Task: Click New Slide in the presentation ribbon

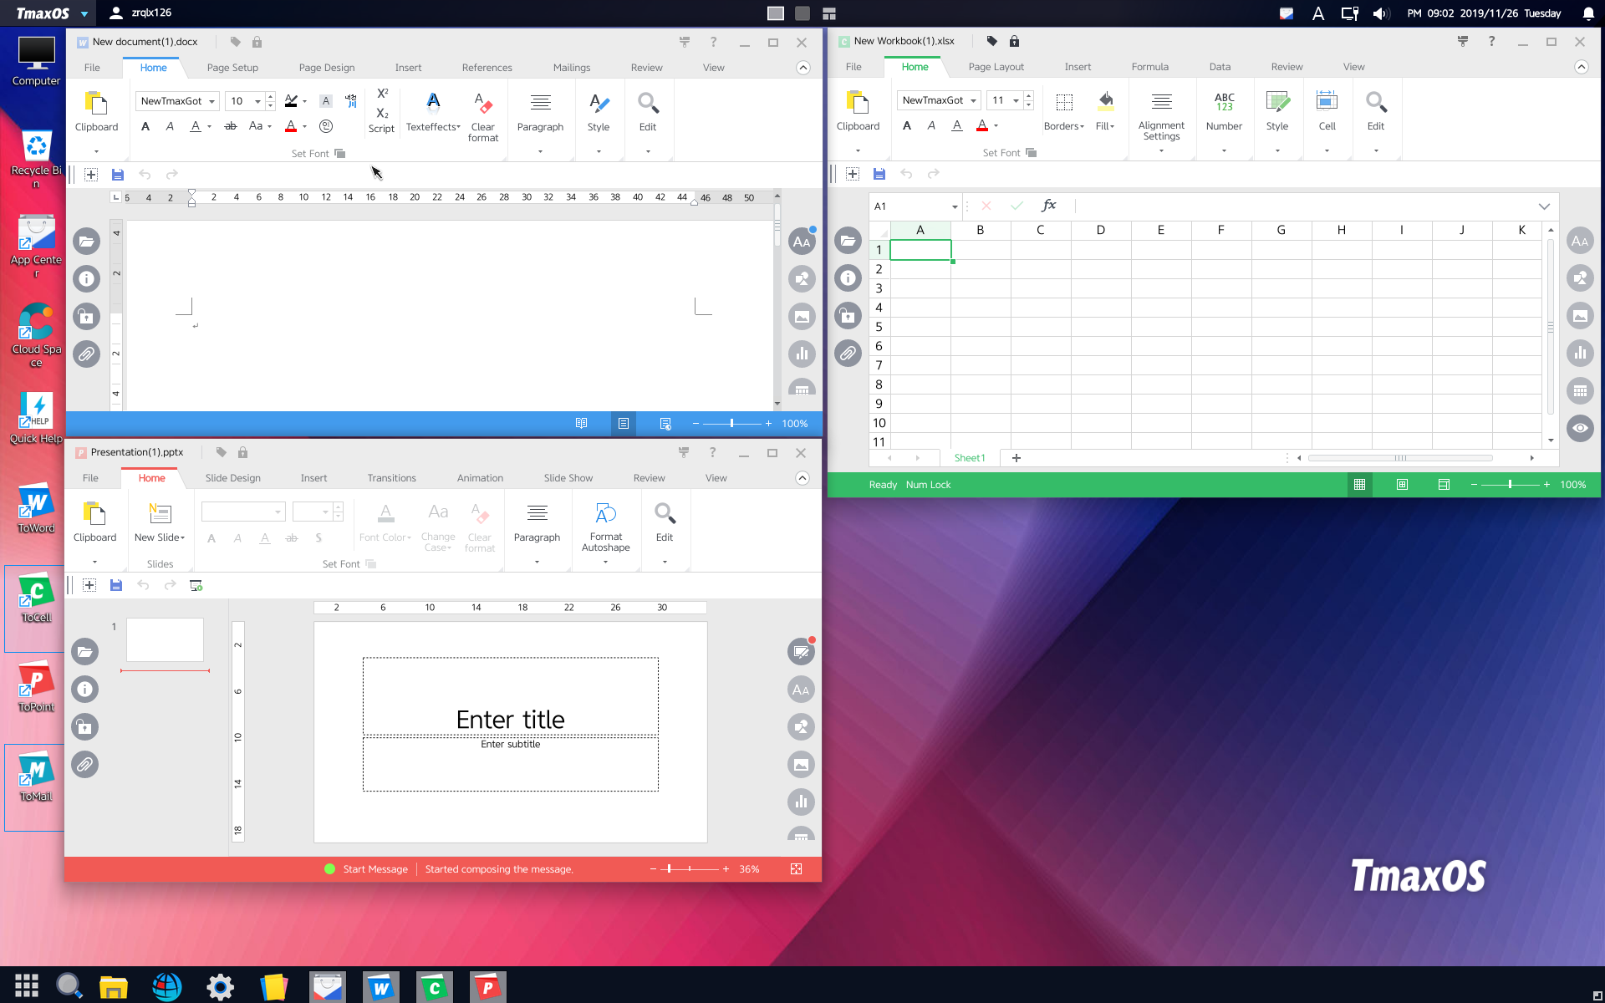Action: [x=160, y=523]
